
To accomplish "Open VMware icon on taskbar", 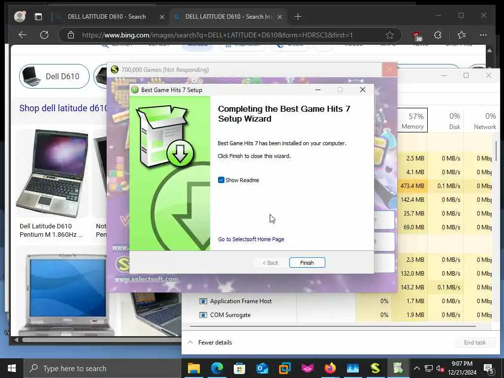I will (x=285, y=368).
